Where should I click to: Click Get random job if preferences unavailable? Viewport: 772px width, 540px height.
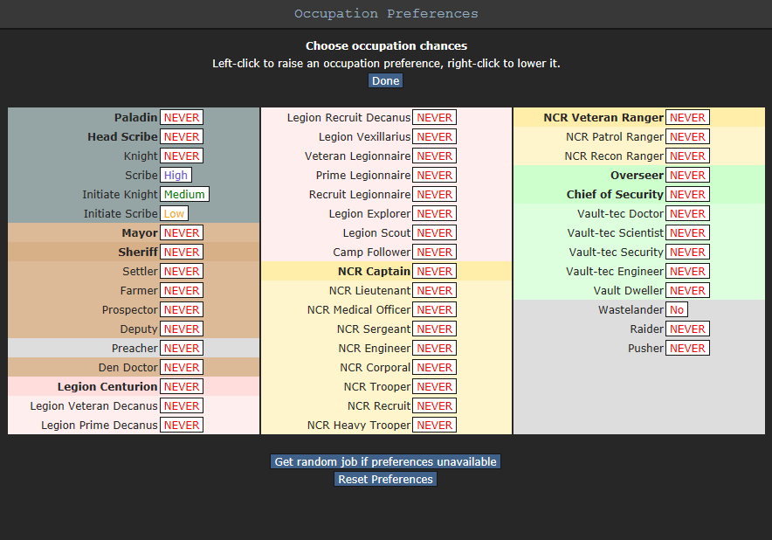385,461
